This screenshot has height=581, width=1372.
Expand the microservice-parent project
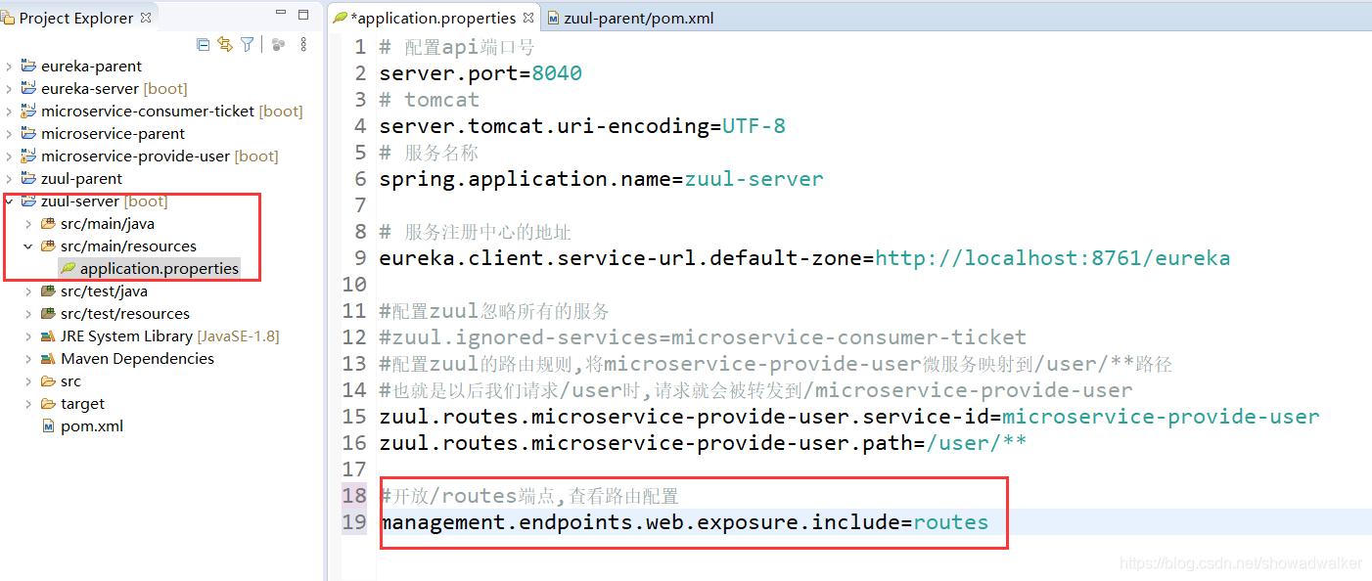10,134
